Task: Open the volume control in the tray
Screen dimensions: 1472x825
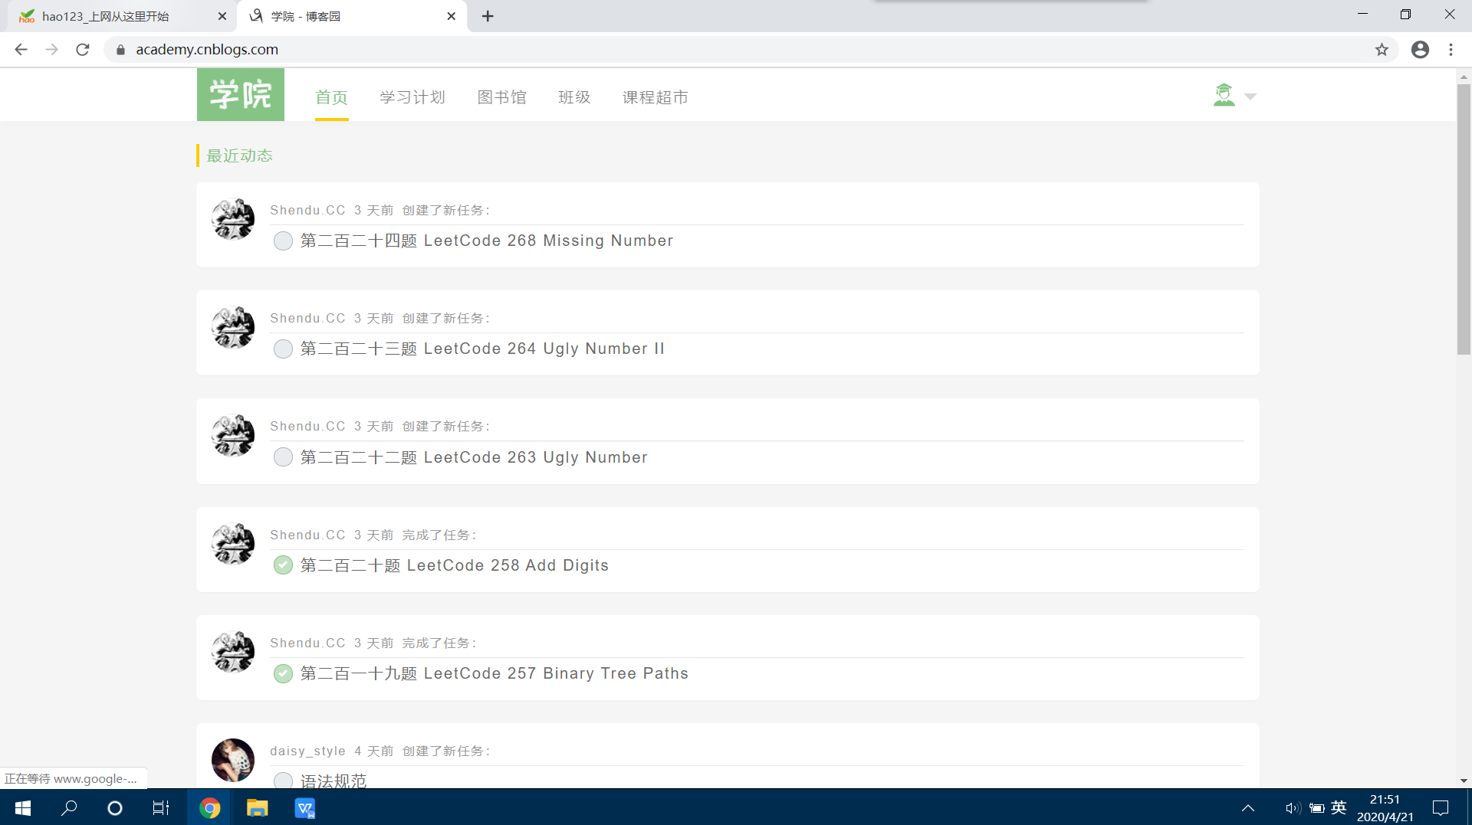Action: 1293,808
